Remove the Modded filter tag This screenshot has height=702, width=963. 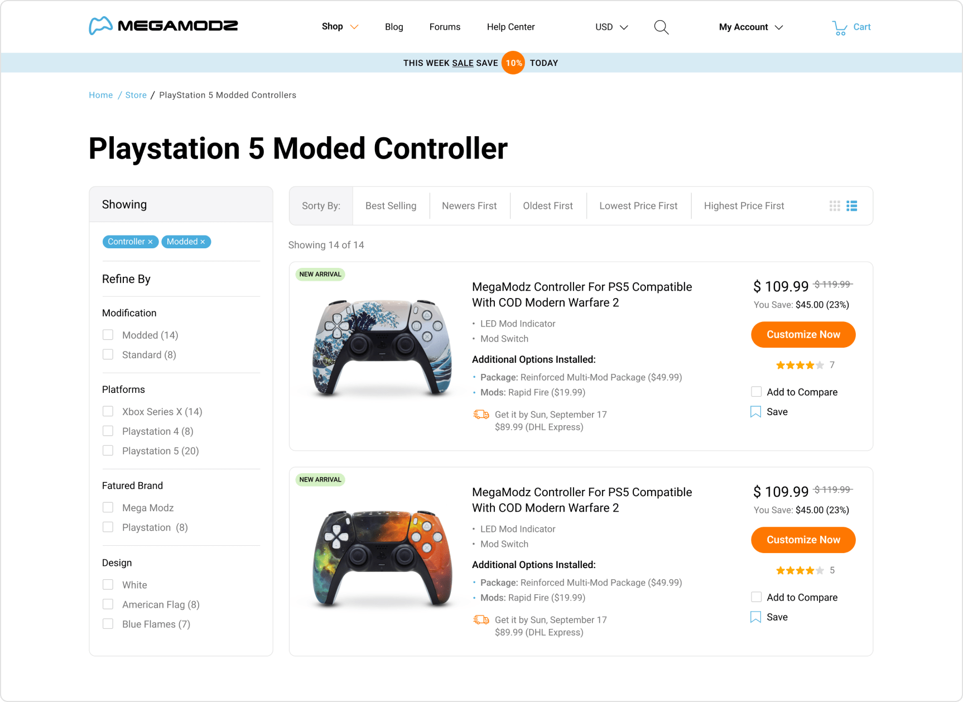(x=203, y=242)
